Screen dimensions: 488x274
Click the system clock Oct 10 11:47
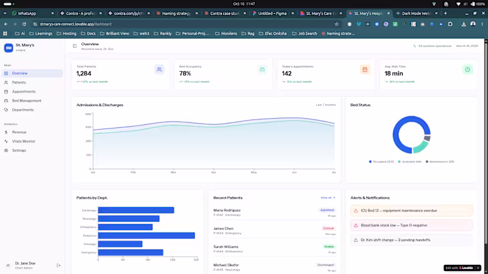point(244,4)
